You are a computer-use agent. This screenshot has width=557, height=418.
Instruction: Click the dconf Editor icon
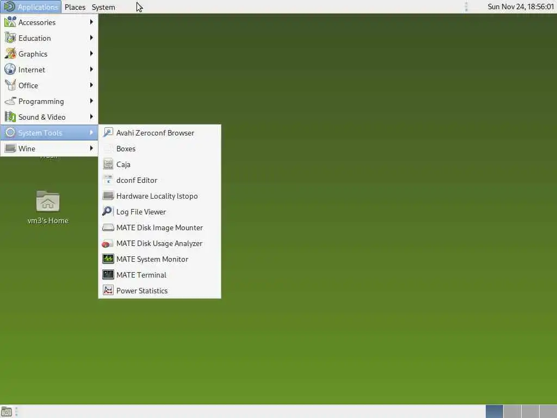pos(108,180)
